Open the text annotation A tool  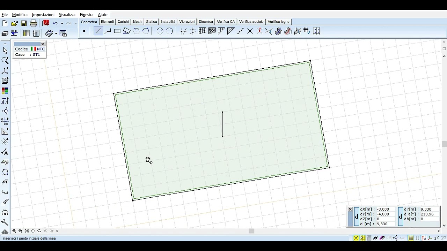5,152
